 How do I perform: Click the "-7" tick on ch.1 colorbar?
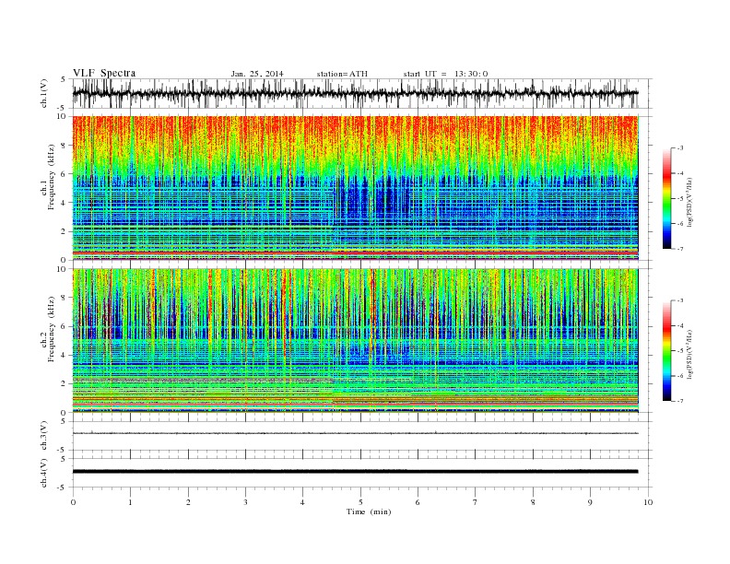click(680, 249)
